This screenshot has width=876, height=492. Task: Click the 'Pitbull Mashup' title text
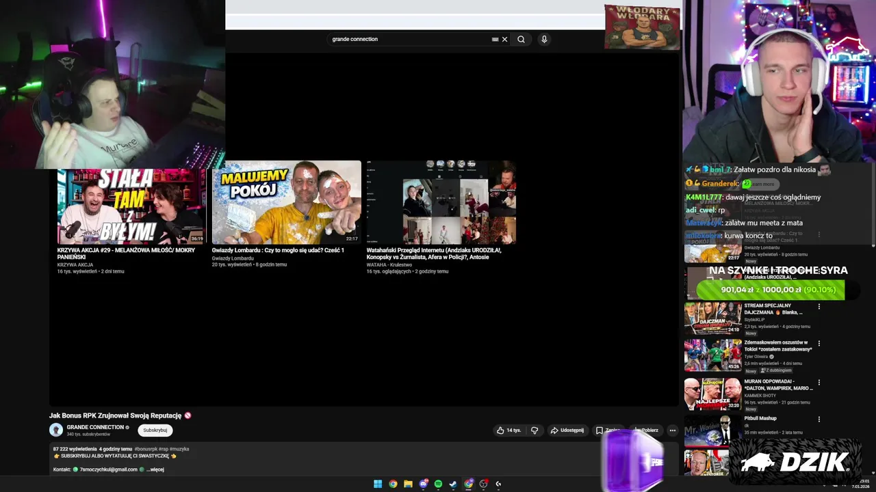coord(760,418)
